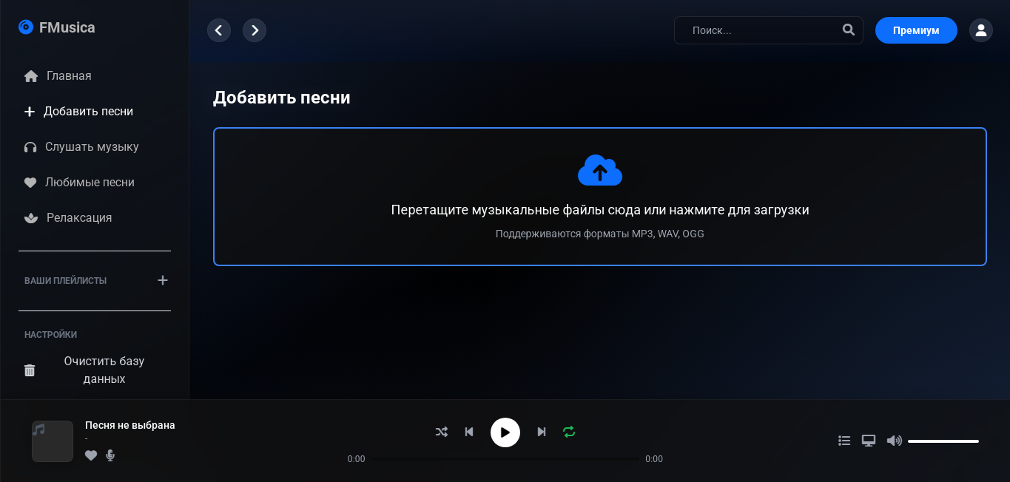Viewport: 1010px width, 482px height.
Task: Mute audio with the speaker icon
Action: coord(894,441)
